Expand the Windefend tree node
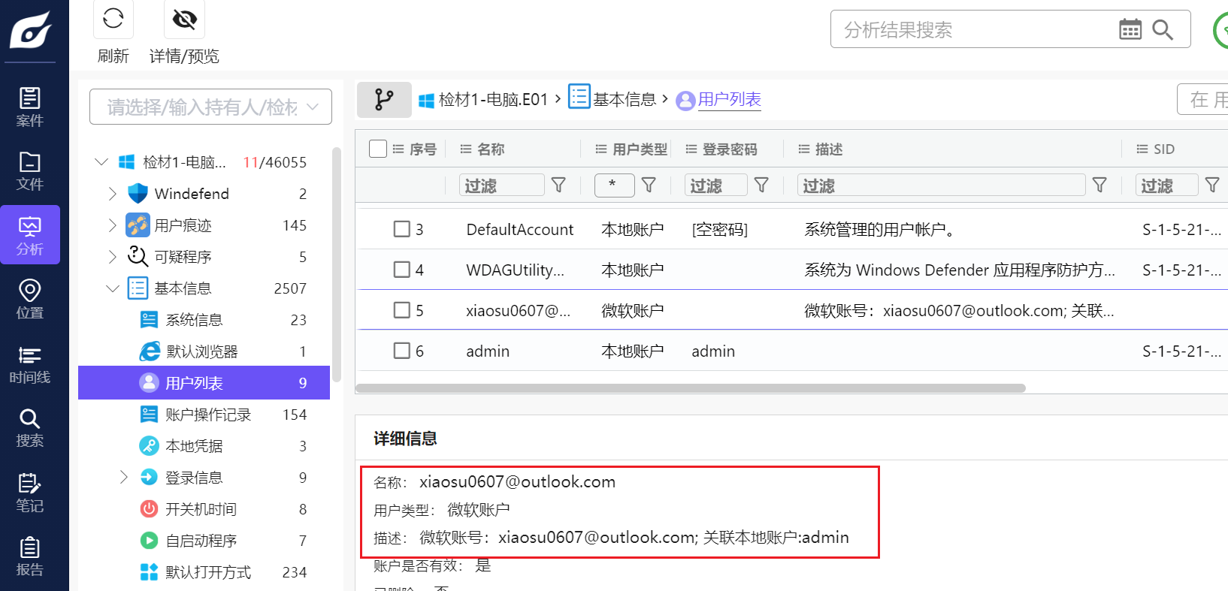The height and width of the screenshot is (591, 1228). pos(112,194)
